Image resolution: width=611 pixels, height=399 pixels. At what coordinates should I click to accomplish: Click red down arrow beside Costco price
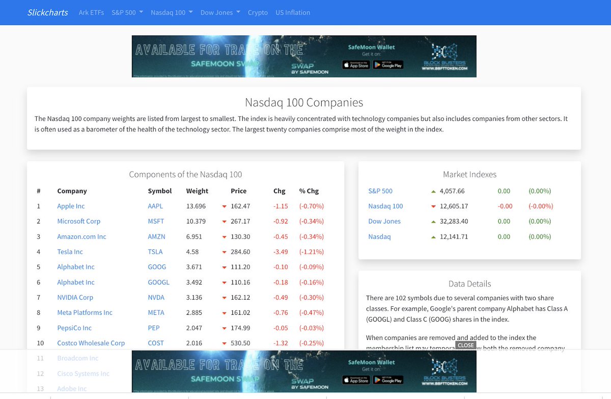tap(224, 343)
